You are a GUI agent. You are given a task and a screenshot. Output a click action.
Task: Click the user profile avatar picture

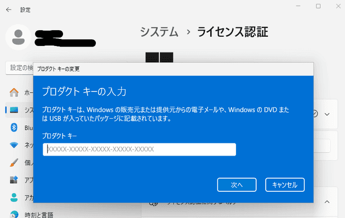pos(18,37)
